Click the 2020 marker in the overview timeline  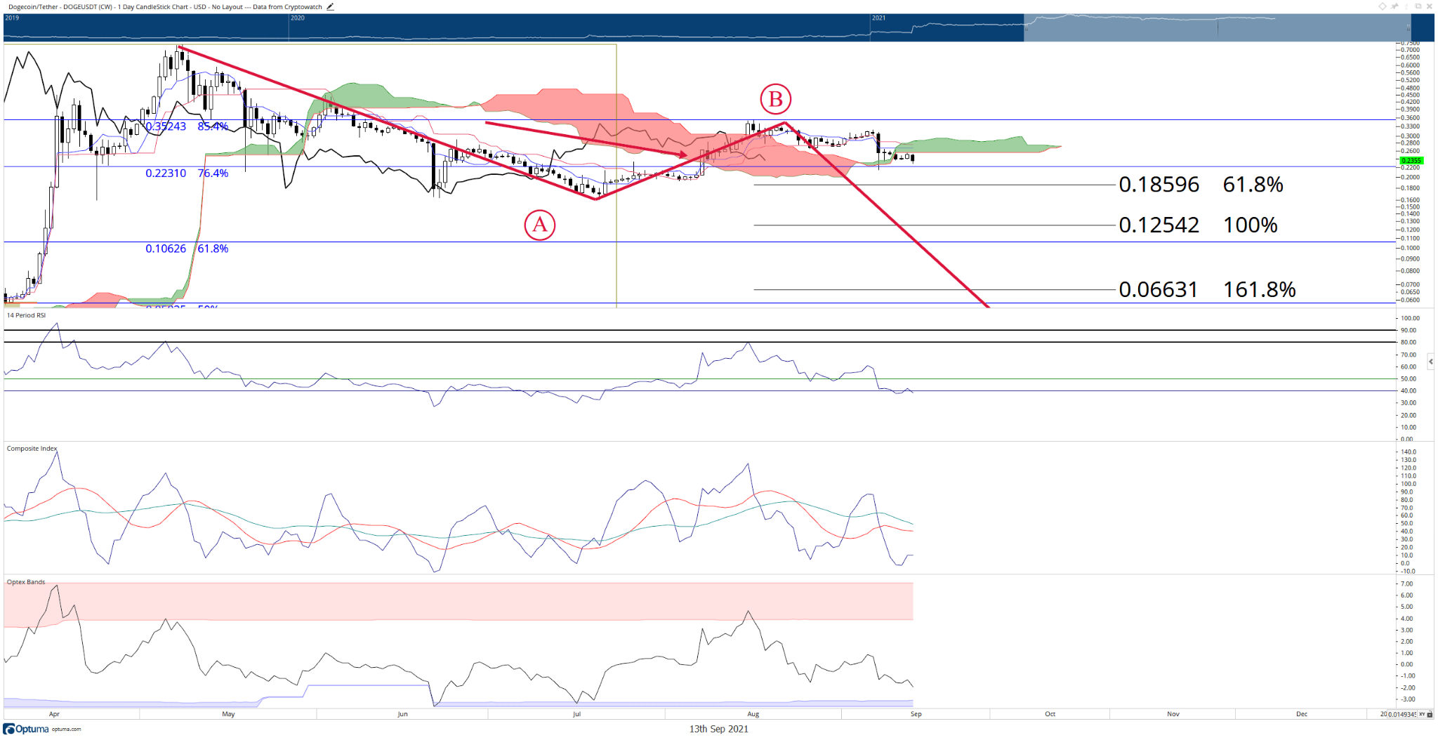pyautogui.click(x=298, y=18)
